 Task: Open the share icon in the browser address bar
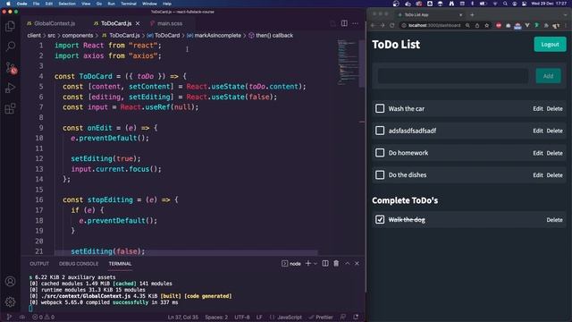[477, 25]
